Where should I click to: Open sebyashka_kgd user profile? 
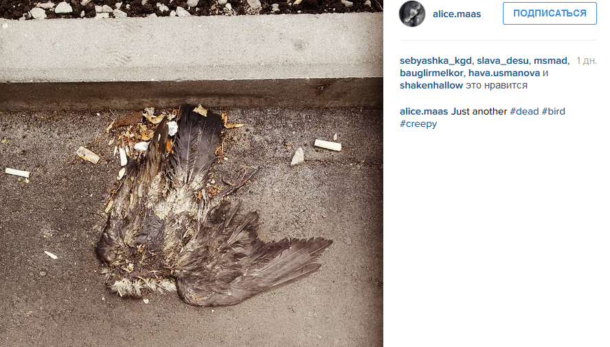[436, 60]
